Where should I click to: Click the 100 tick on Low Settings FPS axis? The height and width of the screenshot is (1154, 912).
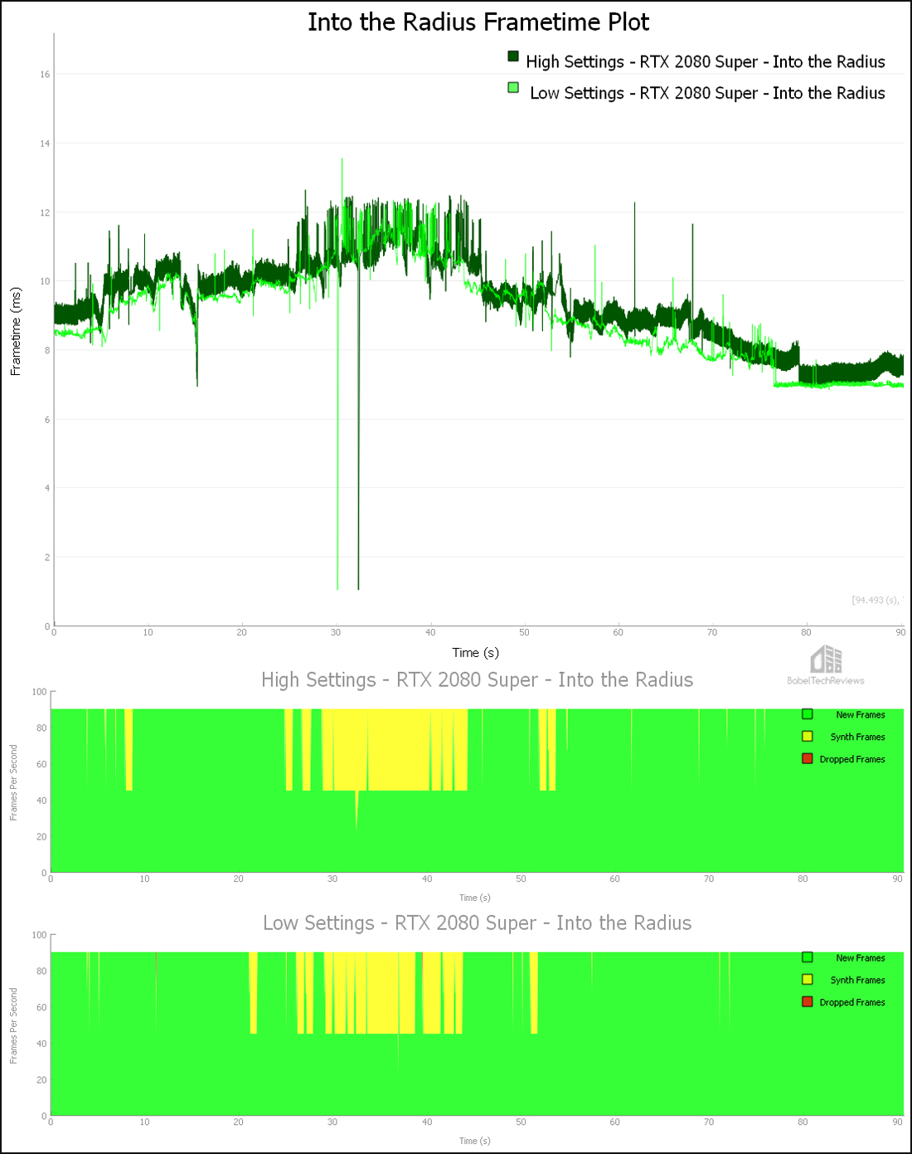(x=39, y=934)
